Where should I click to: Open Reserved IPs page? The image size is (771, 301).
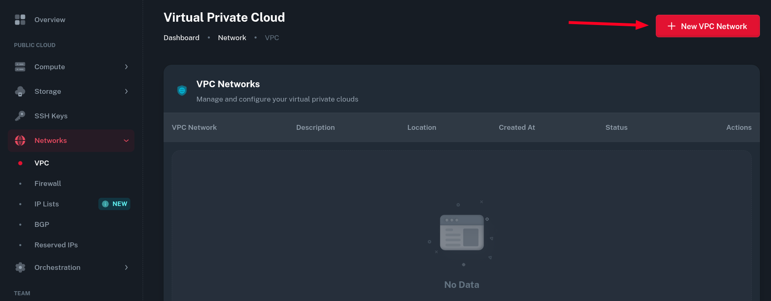click(56, 245)
